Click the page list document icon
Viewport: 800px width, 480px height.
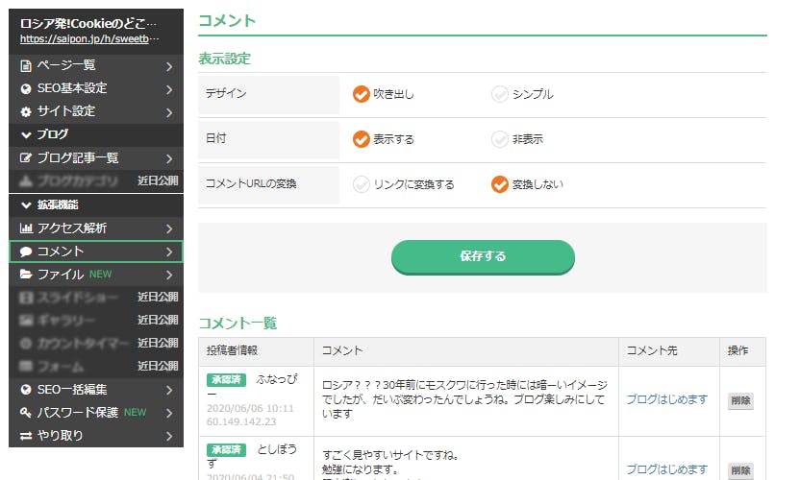pos(26,65)
